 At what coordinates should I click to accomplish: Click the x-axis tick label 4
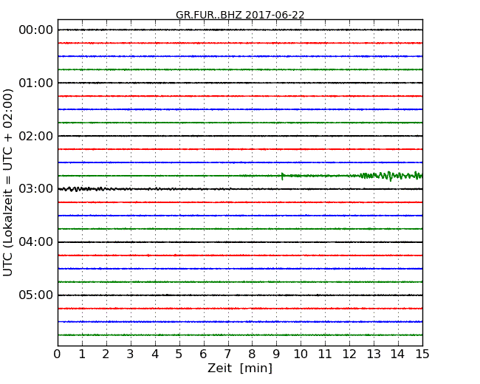pos(155,354)
